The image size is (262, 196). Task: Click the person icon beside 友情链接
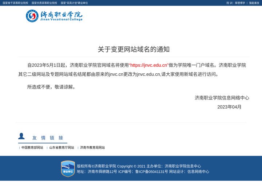pyautogui.click(x=21, y=136)
